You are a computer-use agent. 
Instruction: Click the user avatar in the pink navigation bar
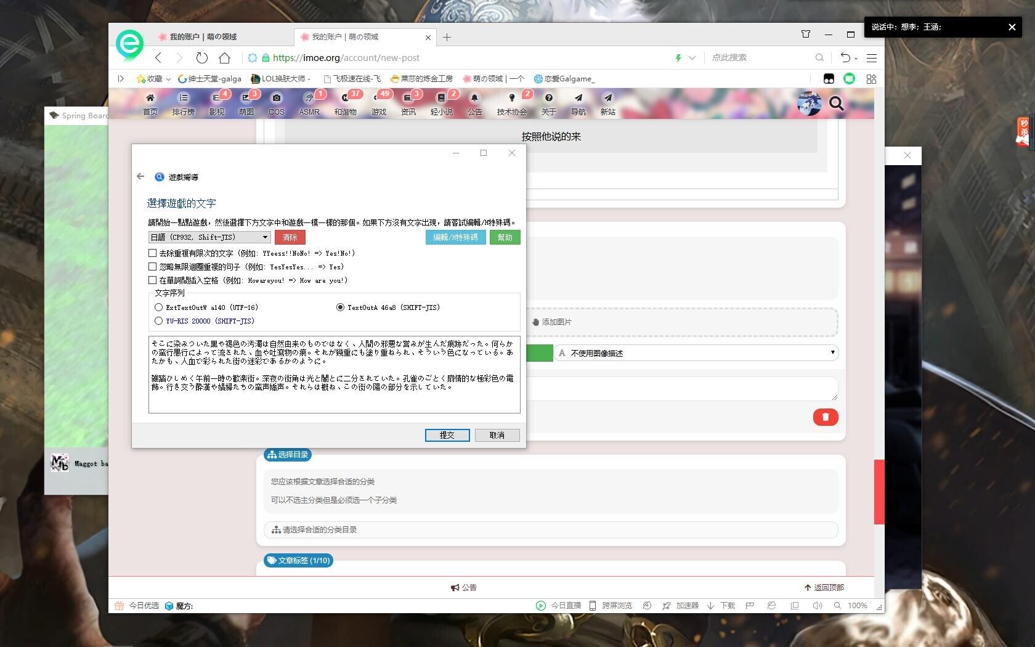[809, 103]
